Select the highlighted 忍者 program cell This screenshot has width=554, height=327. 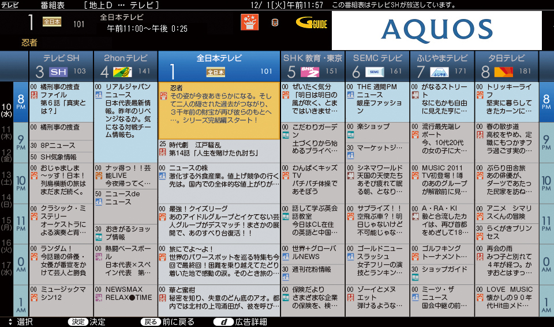(219, 111)
